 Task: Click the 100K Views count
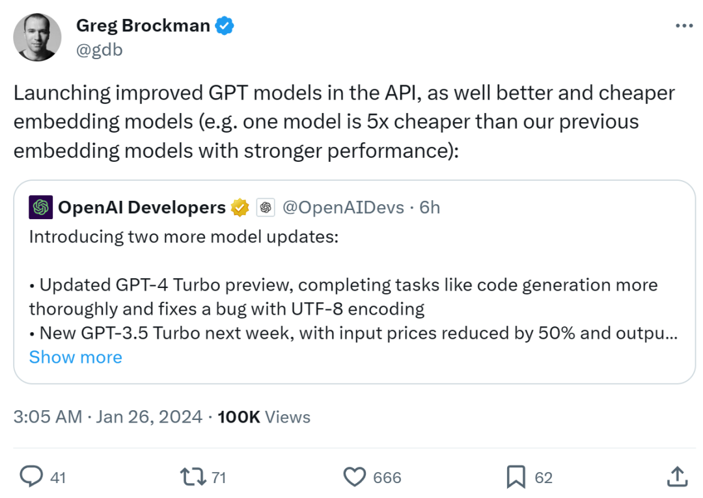264,417
